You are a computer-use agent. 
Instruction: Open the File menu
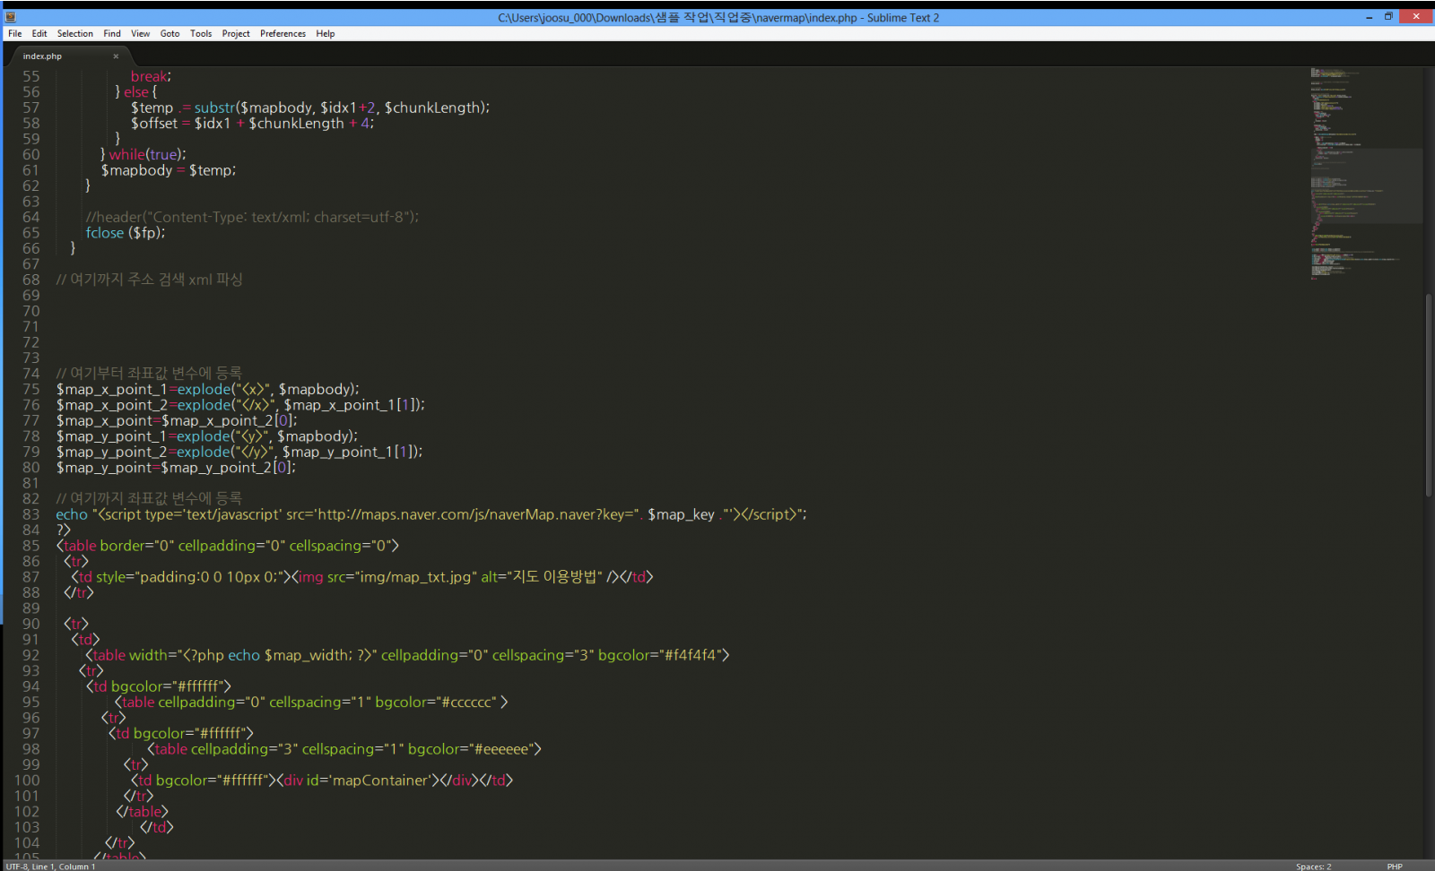pyautogui.click(x=15, y=34)
